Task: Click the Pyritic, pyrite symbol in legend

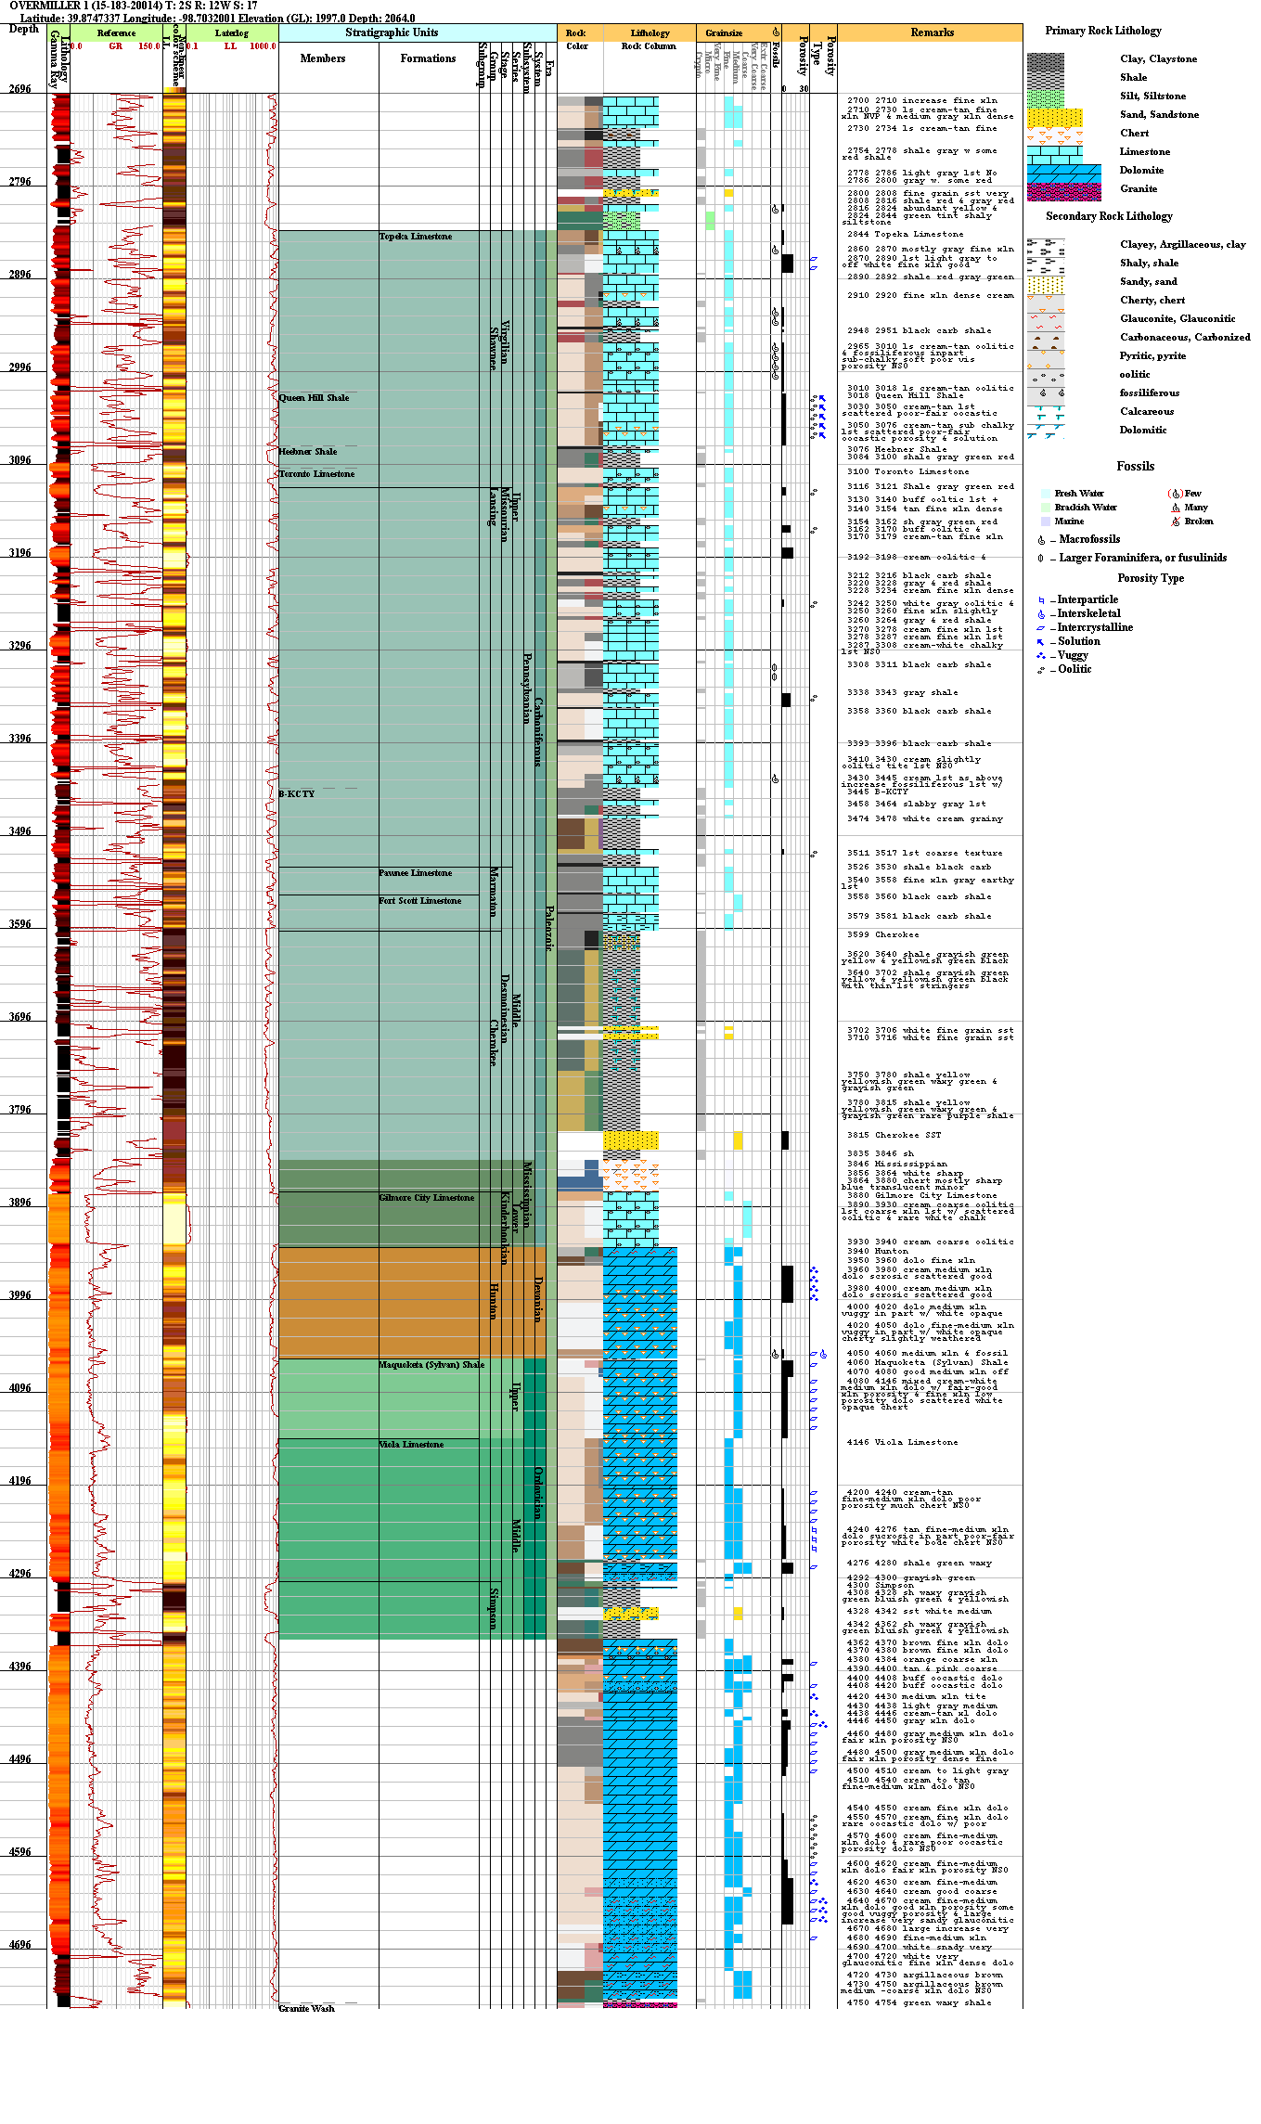Action: click(x=1045, y=358)
